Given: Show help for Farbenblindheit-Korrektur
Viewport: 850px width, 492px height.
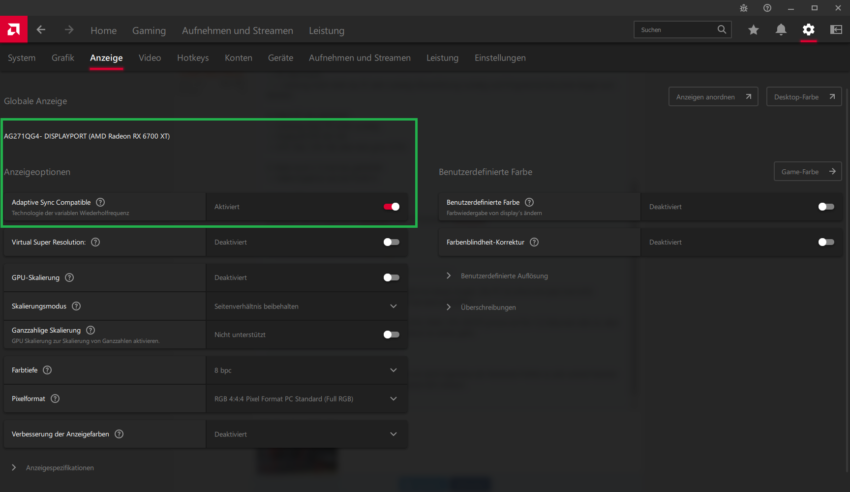Looking at the screenshot, I should pyautogui.click(x=534, y=242).
